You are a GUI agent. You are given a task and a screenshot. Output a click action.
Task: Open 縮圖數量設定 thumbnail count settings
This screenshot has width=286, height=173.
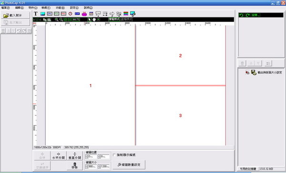pyautogui.click(x=129, y=165)
